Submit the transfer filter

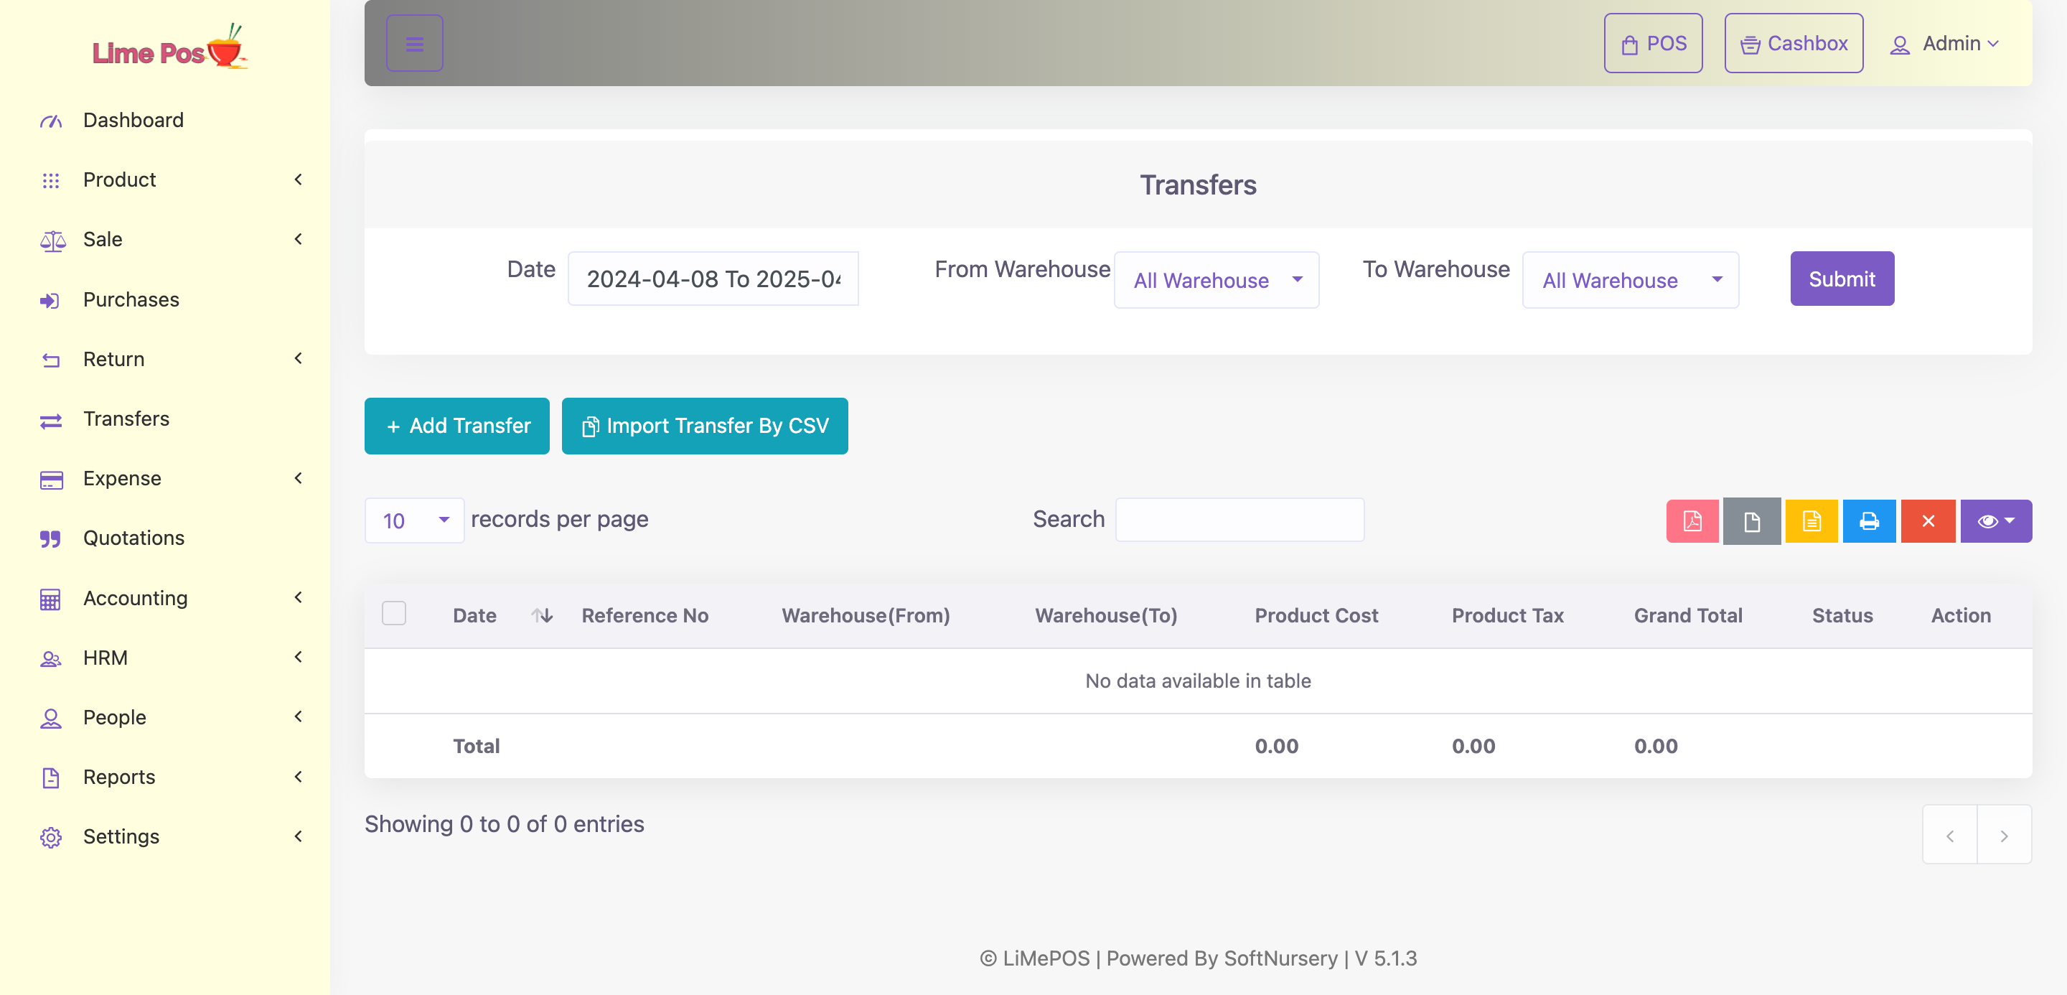tap(1842, 279)
